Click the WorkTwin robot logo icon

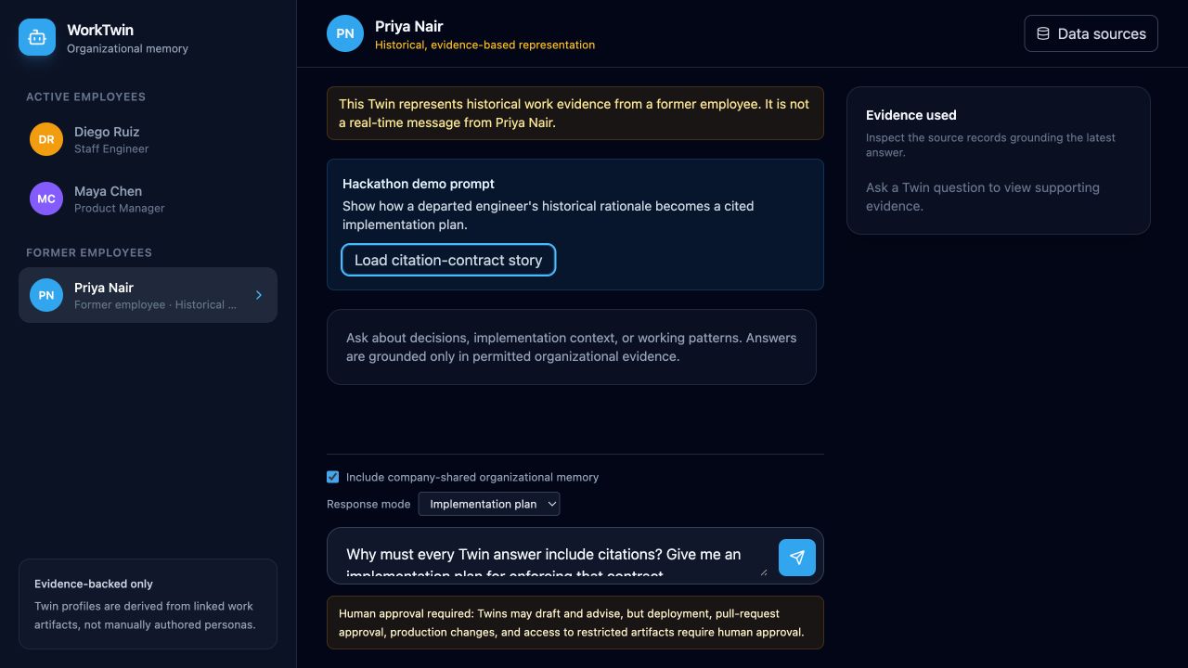tap(37, 37)
